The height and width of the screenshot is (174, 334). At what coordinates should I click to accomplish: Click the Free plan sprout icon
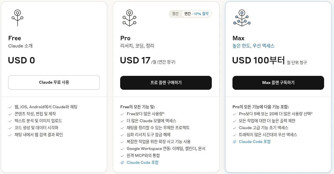tap(17, 18)
